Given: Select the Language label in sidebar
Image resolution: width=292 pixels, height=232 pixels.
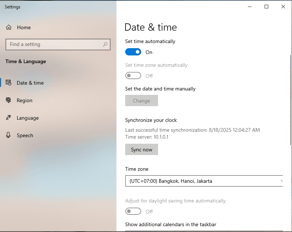Looking at the screenshot, I should click(x=28, y=118).
